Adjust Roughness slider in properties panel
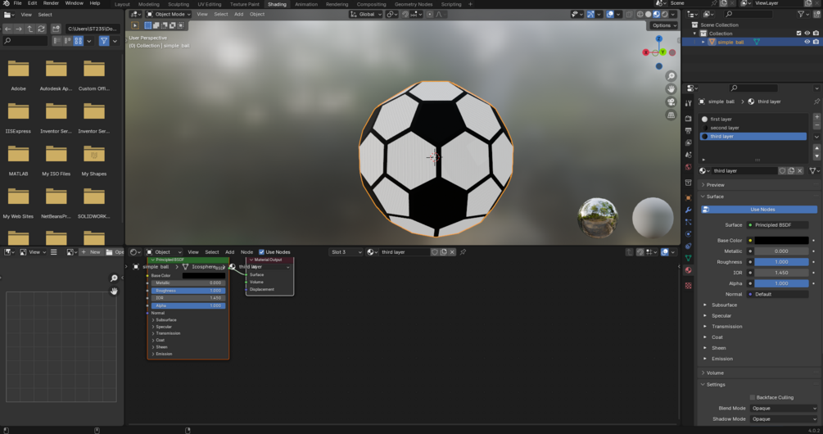This screenshot has height=434, width=823. [781, 262]
